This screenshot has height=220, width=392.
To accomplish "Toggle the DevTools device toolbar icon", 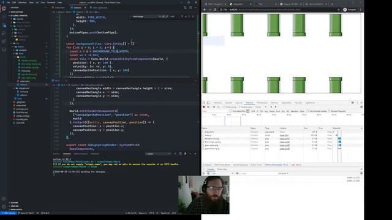I will pos(208,103).
